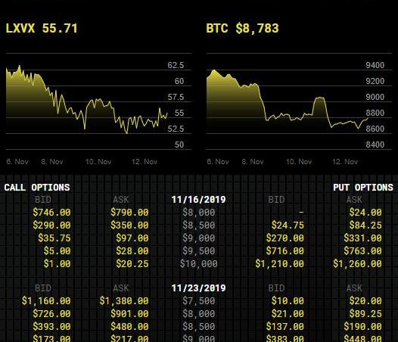Screen dimensions: 398x342
Task: Choose the $9,000 strike under 11/16/2019
Action: click(x=198, y=238)
